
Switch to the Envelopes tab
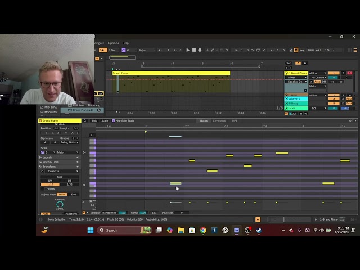pos(219,120)
